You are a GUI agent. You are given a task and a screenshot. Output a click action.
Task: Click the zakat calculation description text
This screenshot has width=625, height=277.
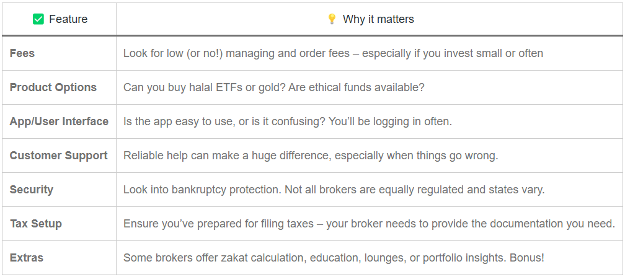(334, 258)
